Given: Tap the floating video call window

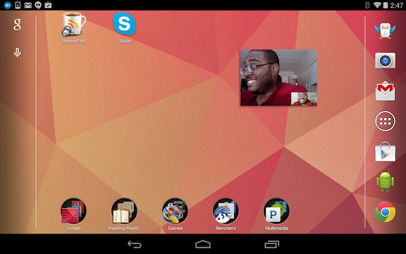Looking at the screenshot, I should coord(279,77).
